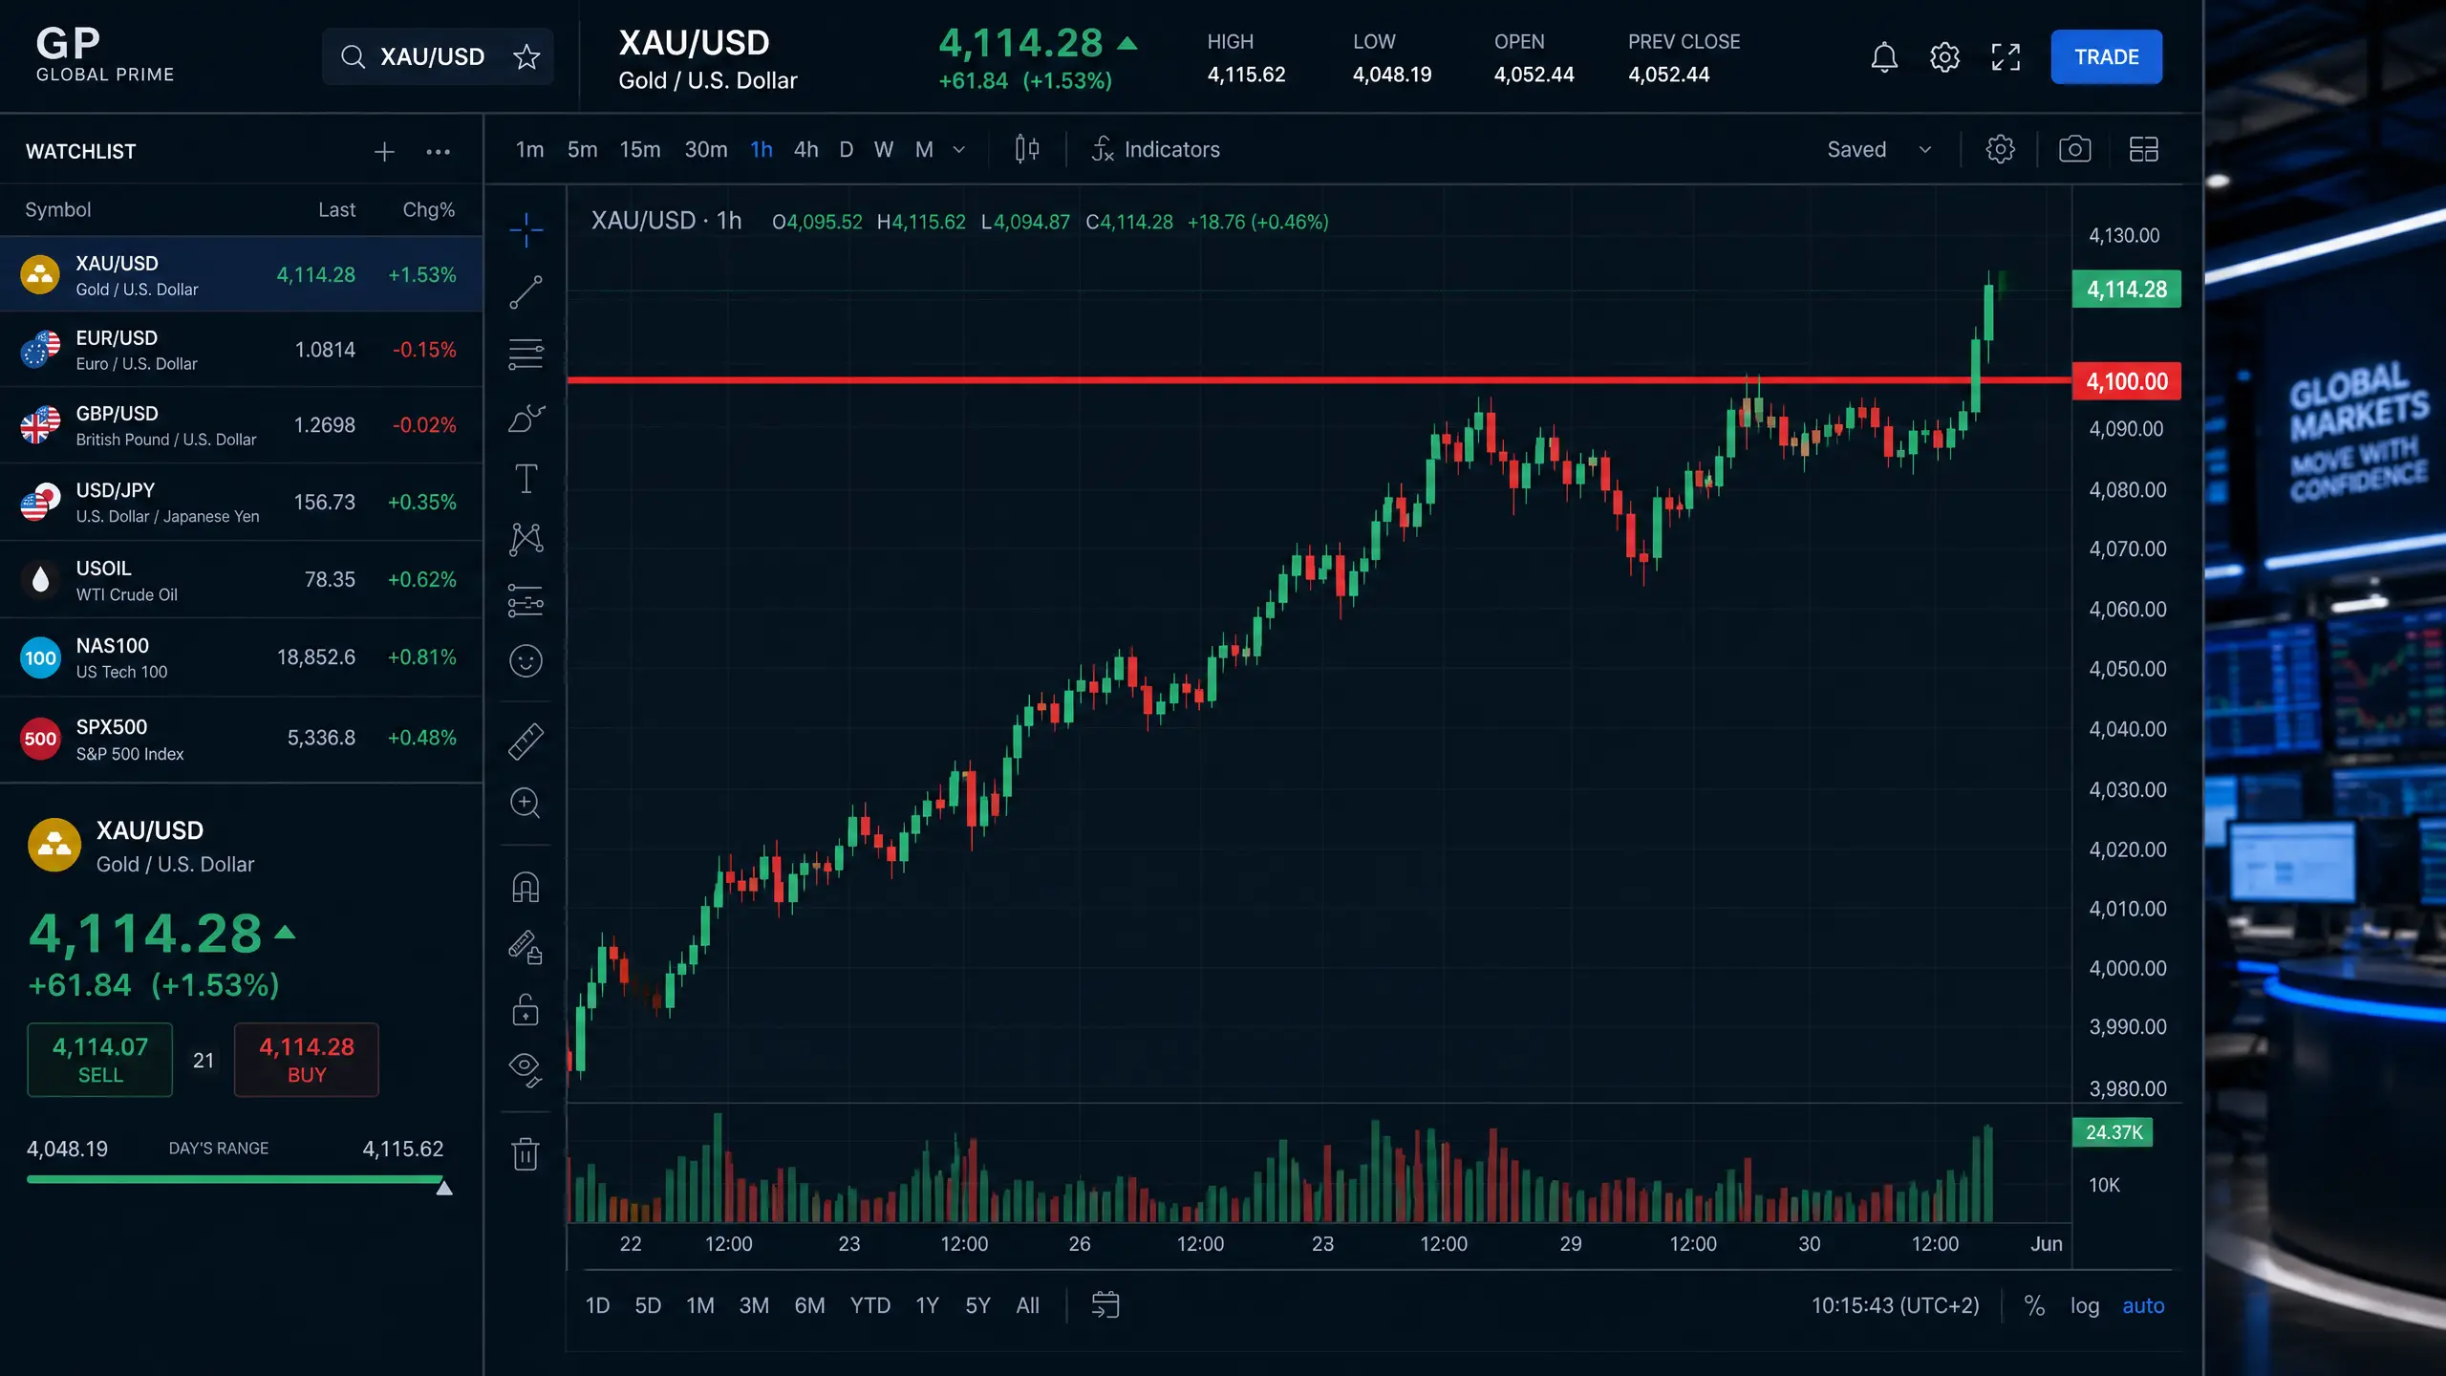This screenshot has width=2446, height=1376.
Task: Enable the magnet snap mode
Action: coord(526,888)
